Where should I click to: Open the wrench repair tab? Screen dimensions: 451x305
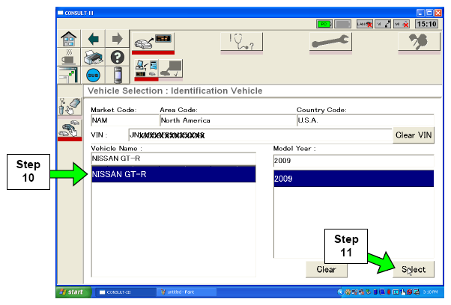(x=330, y=43)
